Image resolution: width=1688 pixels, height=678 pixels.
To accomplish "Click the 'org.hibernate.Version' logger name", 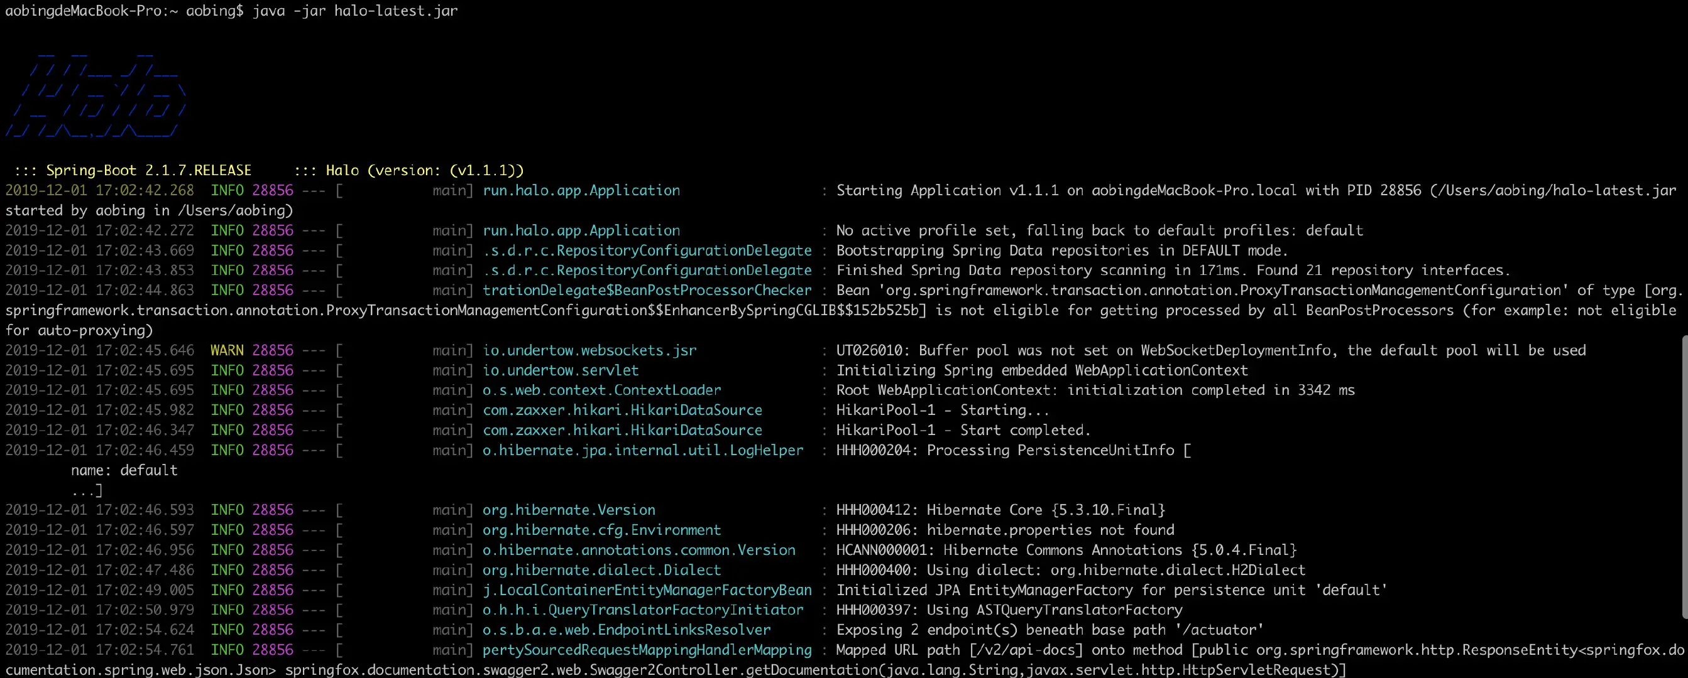I will pyautogui.click(x=569, y=510).
